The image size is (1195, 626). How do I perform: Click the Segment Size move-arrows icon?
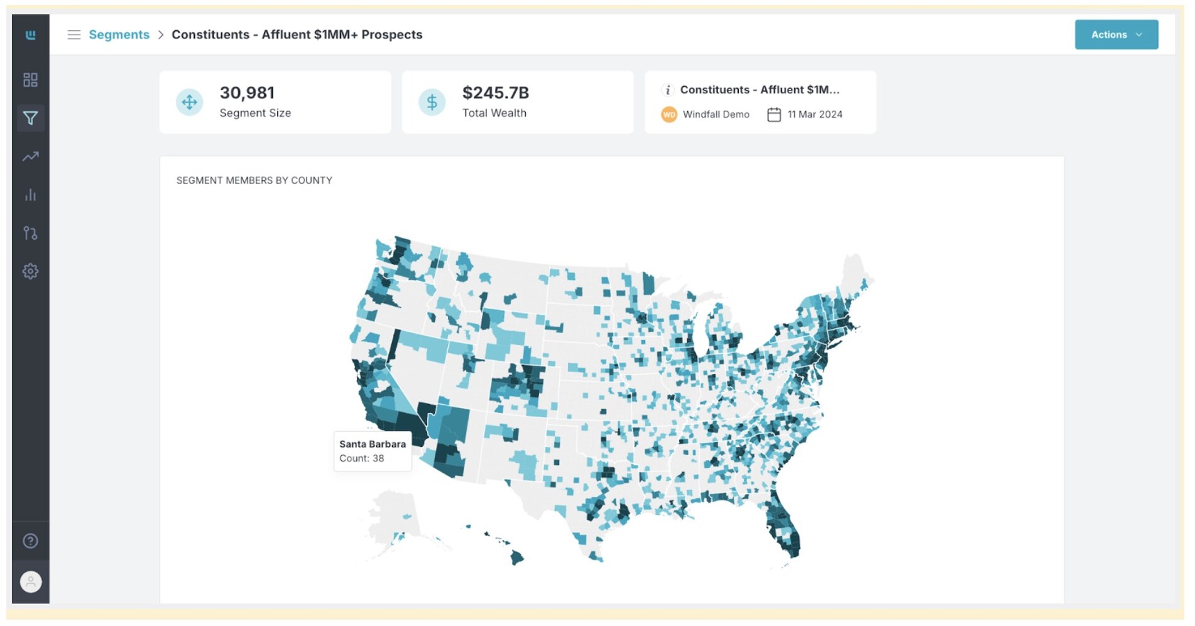click(189, 102)
